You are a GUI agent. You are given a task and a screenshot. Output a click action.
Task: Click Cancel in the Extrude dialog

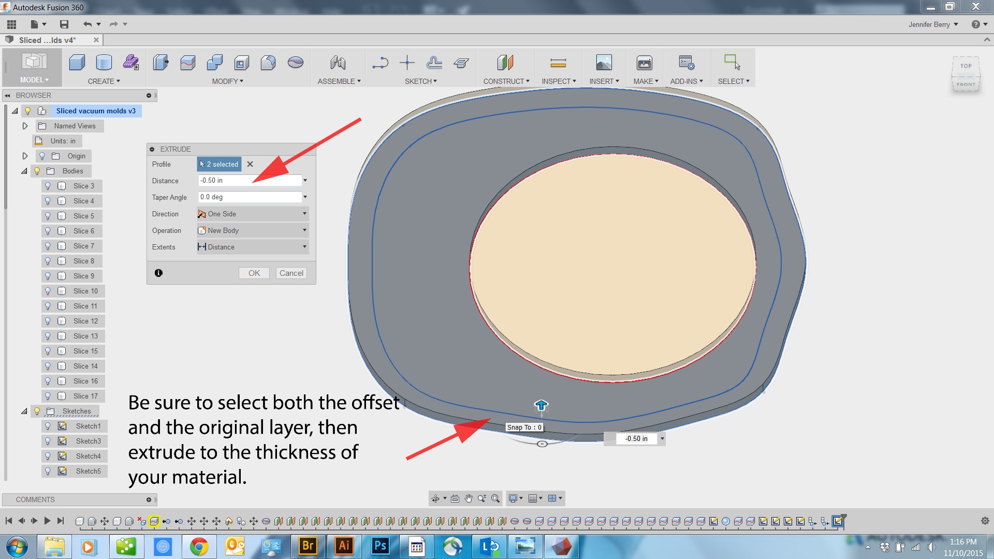[x=291, y=273]
